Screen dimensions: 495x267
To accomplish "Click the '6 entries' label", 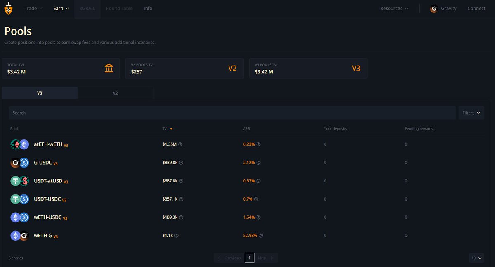I will tap(16, 258).
